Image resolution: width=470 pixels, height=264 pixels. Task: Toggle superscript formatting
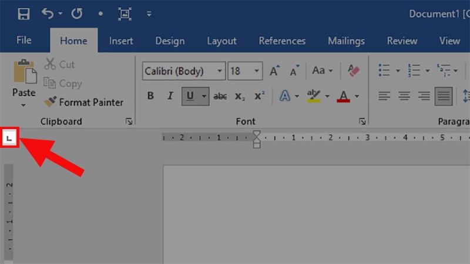pyautogui.click(x=259, y=96)
